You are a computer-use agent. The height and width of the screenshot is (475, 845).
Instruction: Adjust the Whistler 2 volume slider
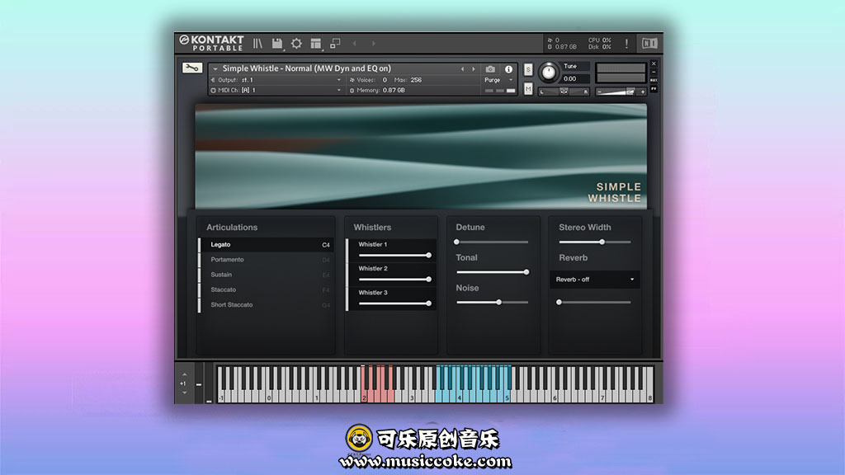point(395,280)
